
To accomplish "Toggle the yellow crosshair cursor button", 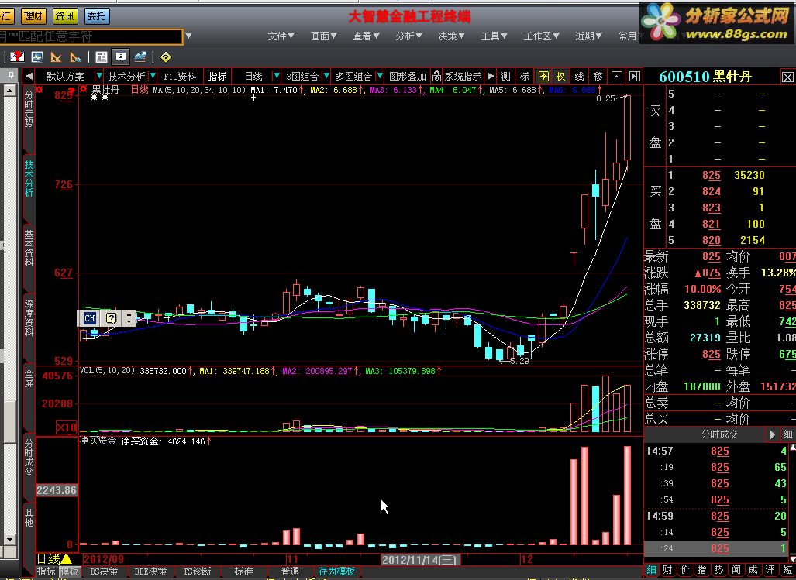I will pos(543,77).
